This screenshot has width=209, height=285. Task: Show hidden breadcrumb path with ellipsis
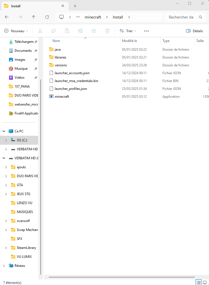[78, 17]
